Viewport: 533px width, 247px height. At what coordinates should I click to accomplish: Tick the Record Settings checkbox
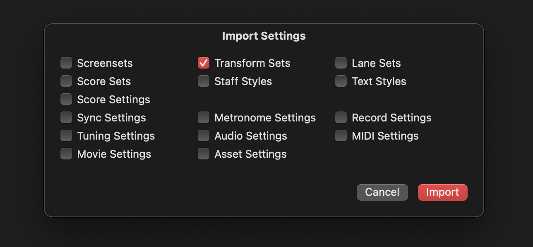tap(341, 117)
